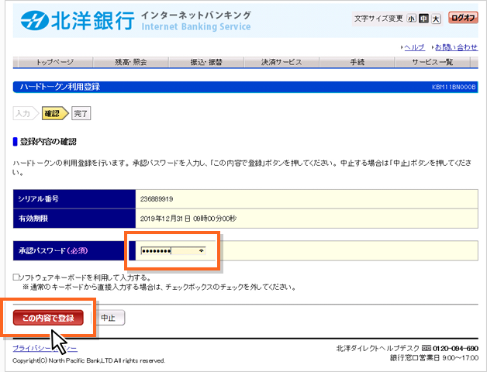Click the 文字サイズ変更 label
Screen dimensions: 487x372
point(378,19)
